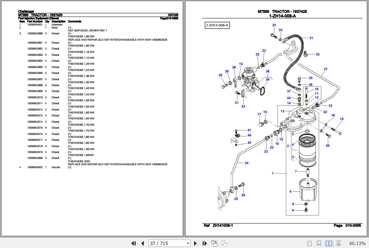The width and height of the screenshot is (369, 248).
Task: Click the previous view navigation icon
Action: pos(214,243)
